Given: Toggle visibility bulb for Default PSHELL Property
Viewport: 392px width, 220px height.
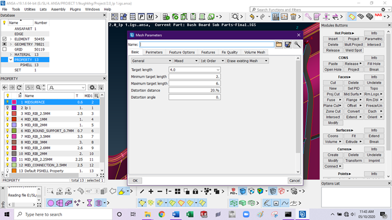Looking at the screenshot, I should [x=7, y=171].
